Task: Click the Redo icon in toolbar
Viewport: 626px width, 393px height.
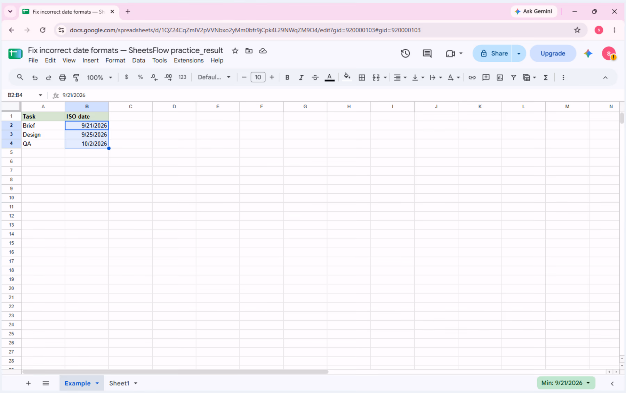Action: tap(48, 77)
